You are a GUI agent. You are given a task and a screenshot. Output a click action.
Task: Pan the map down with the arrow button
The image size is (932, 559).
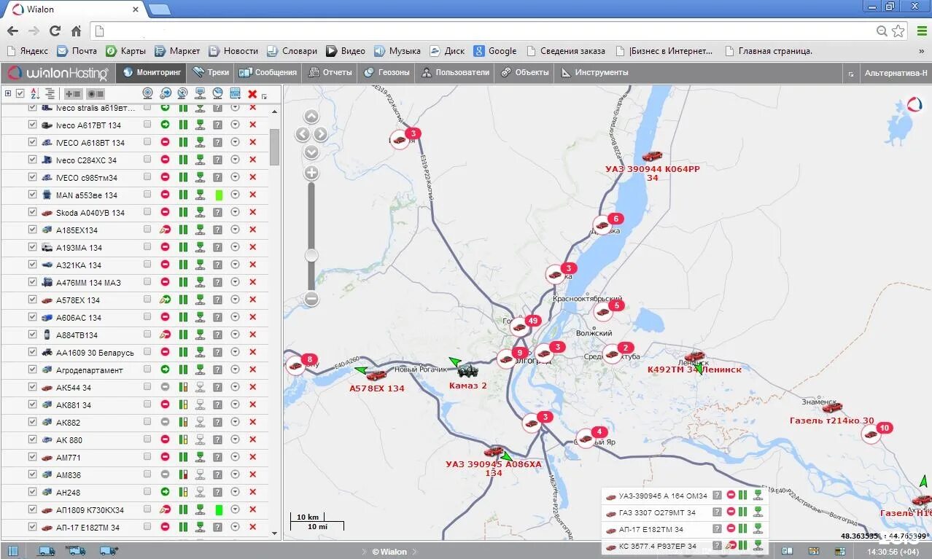click(x=311, y=152)
